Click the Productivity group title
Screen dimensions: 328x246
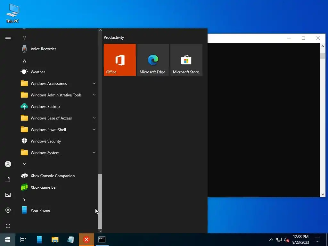[114, 37]
